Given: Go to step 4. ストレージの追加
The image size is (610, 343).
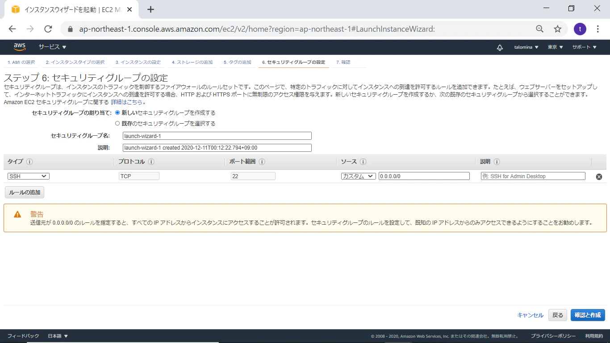Looking at the screenshot, I should tap(192, 62).
